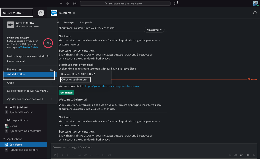Open the younesdev salesforce.com link
The height and width of the screenshot is (159, 260).
[112, 86]
